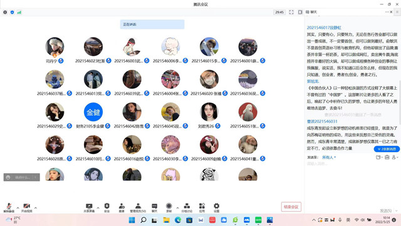Click the 29:45 meeting timer

[x=279, y=12]
